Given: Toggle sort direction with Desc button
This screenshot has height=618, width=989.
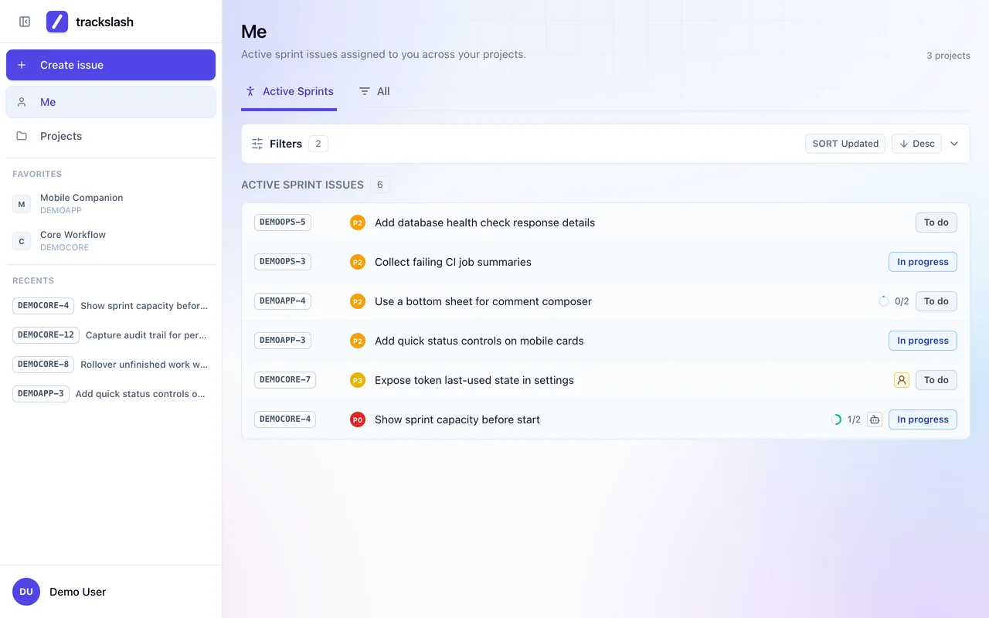Looking at the screenshot, I should pyautogui.click(x=916, y=144).
